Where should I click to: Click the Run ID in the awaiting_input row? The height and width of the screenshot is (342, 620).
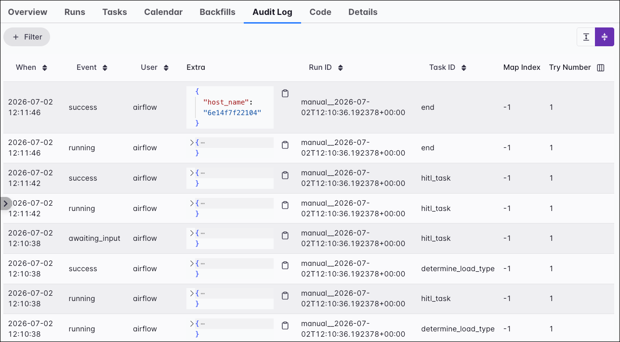353,238
